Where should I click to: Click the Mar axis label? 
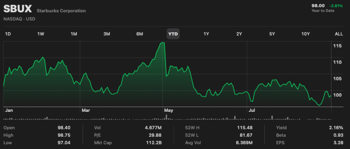pos(86,110)
